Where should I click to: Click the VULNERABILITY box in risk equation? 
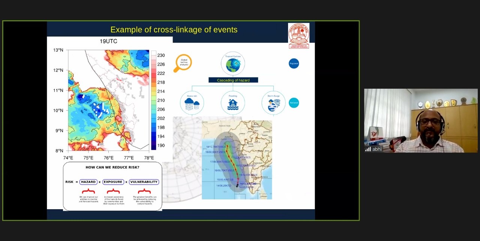click(144, 182)
